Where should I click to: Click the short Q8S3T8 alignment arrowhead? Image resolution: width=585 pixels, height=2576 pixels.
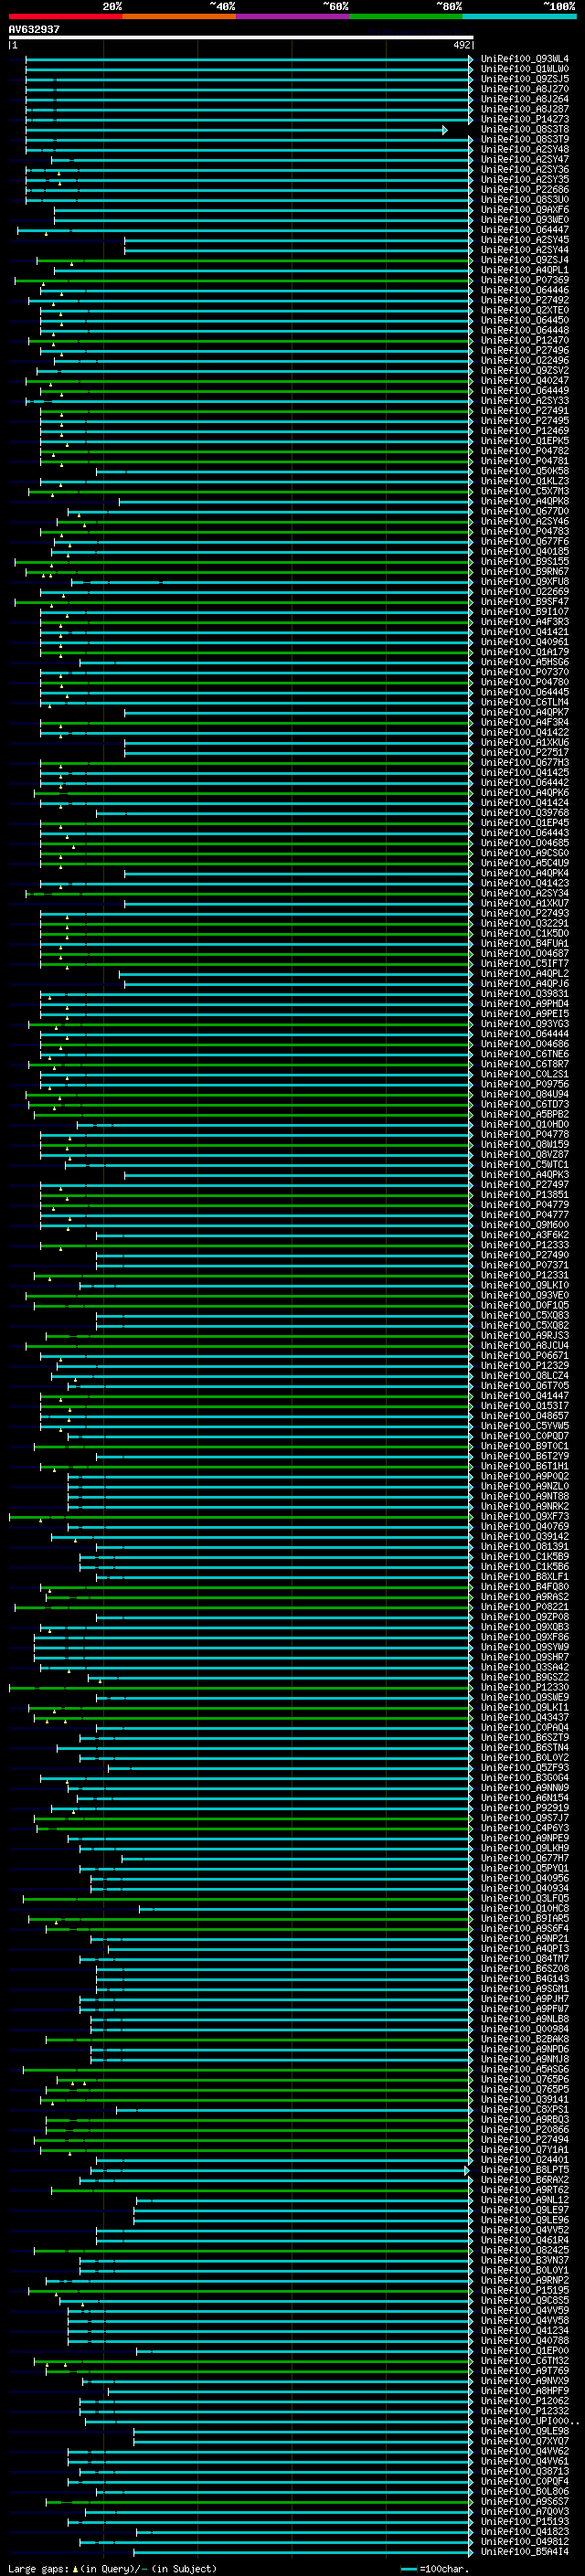[445, 130]
